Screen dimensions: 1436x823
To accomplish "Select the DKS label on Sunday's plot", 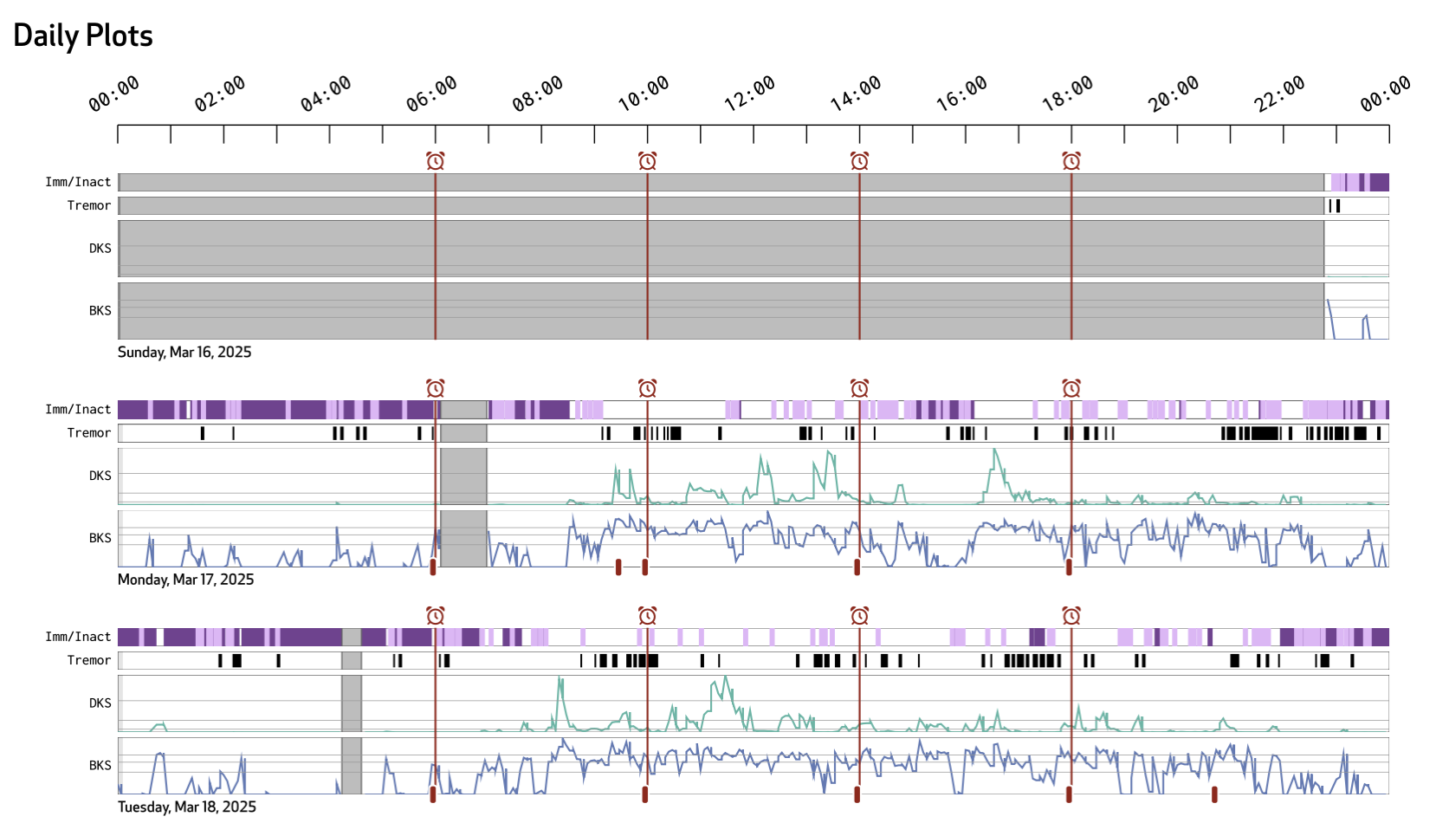I will pyautogui.click(x=100, y=248).
